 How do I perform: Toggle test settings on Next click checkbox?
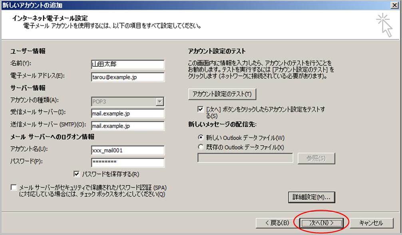point(201,109)
